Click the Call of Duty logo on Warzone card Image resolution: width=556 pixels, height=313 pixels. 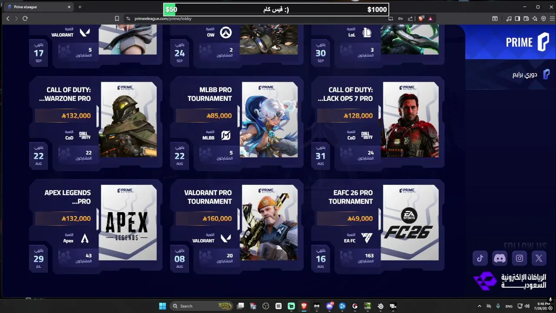85,136
